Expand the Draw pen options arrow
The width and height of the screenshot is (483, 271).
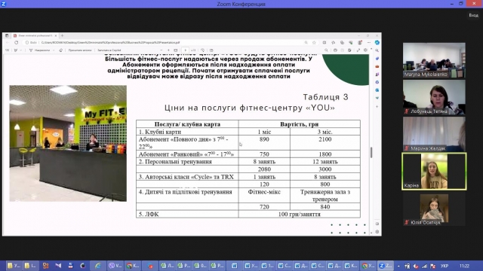[21, 50]
